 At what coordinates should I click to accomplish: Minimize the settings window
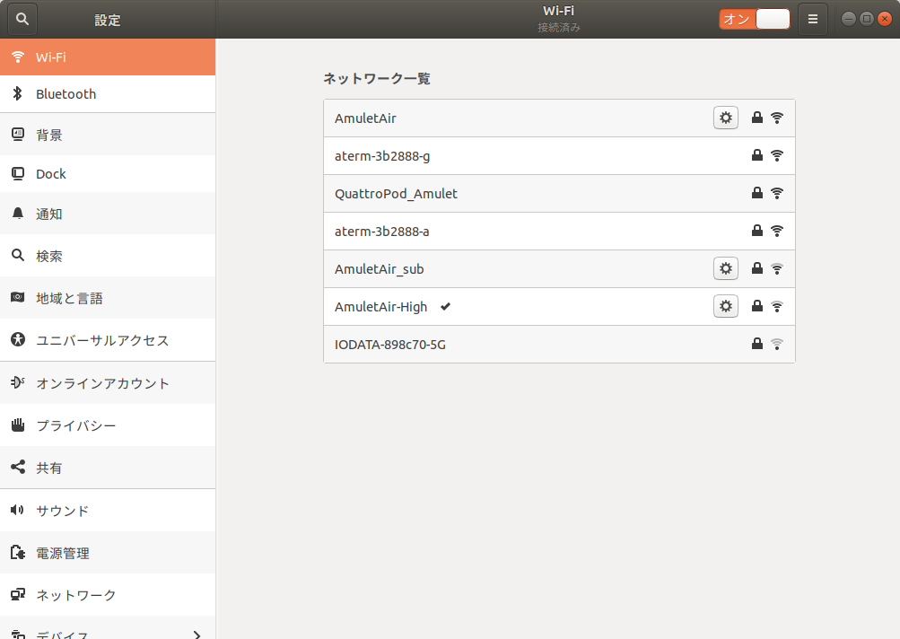coord(848,19)
